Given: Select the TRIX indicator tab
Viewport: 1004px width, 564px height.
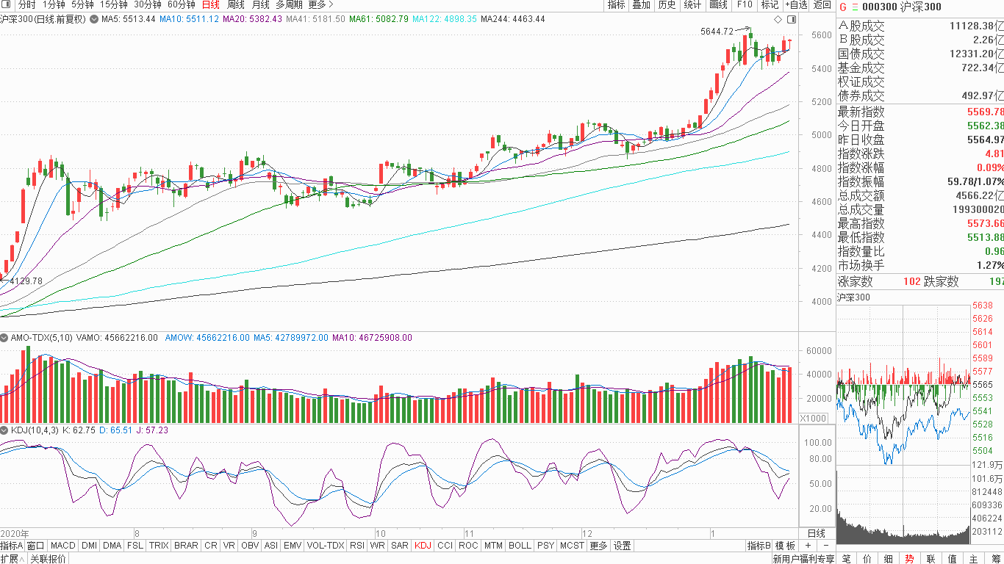Looking at the screenshot, I should click(x=159, y=546).
